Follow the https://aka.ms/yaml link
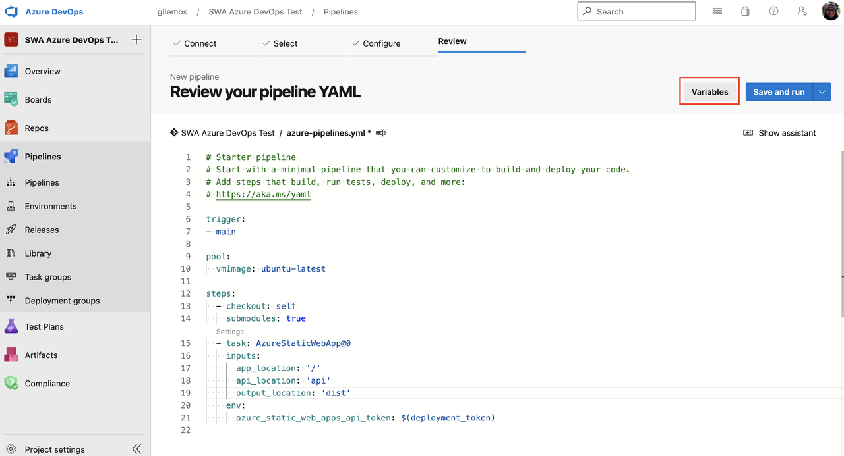Image resolution: width=844 pixels, height=456 pixels. [x=263, y=194]
